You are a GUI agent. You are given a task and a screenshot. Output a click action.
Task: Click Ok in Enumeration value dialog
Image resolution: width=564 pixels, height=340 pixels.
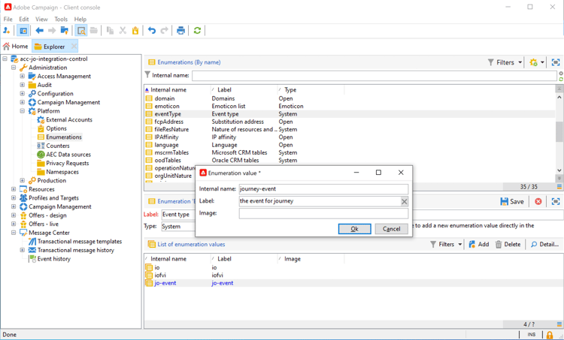coord(354,229)
